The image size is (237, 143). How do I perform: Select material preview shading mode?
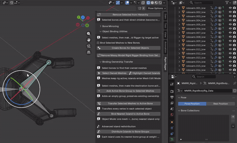point(156,3)
